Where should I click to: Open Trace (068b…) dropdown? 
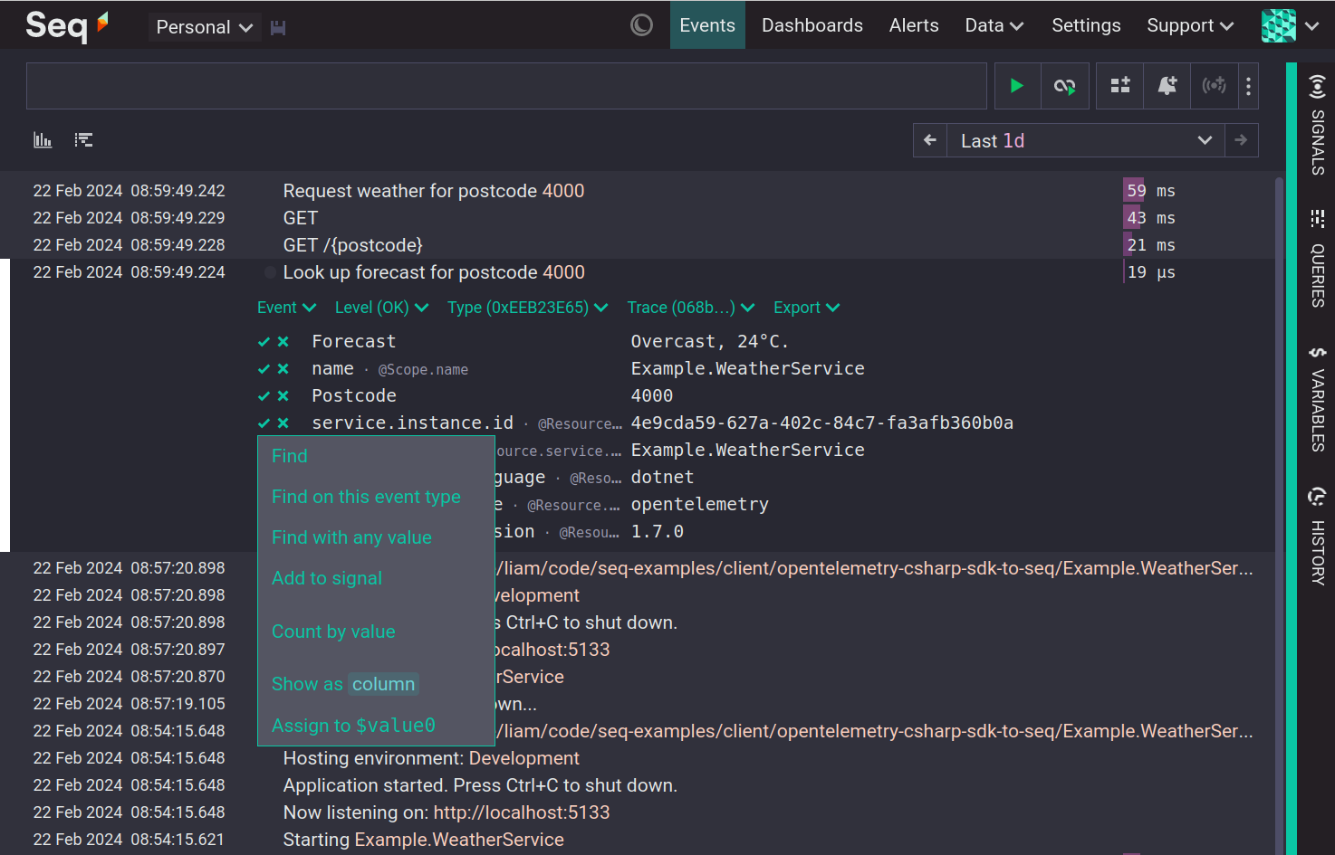tap(691, 308)
